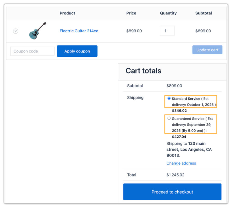The height and width of the screenshot is (207, 231).
Task: Click the quantity input box
Action: click(x=167, y=31)
